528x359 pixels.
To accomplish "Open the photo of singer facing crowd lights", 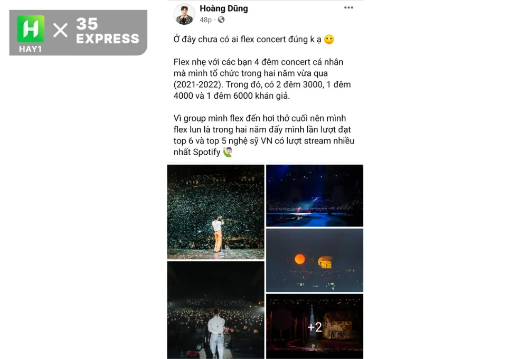I will coord(215,310).
